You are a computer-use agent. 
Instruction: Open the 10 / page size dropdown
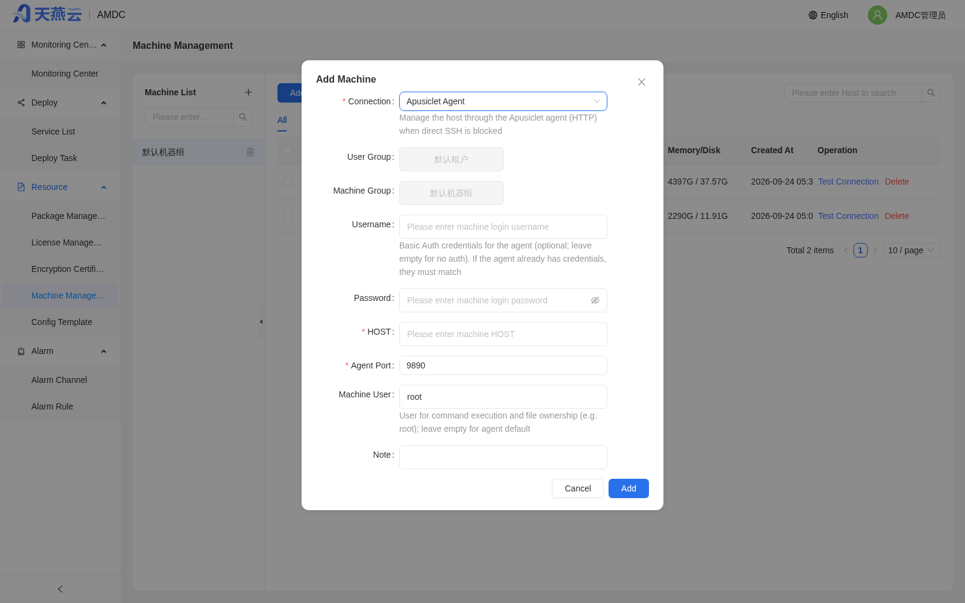(912, 250)
